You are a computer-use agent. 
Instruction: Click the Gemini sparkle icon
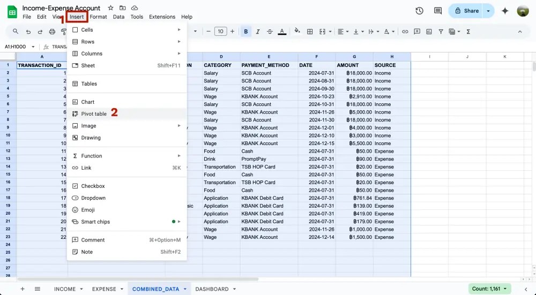505,11
